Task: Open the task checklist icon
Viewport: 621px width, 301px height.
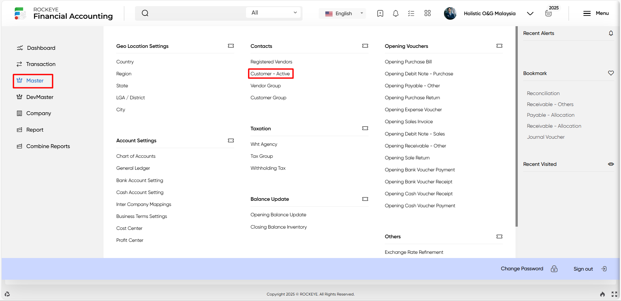Action: coord(411,13)
